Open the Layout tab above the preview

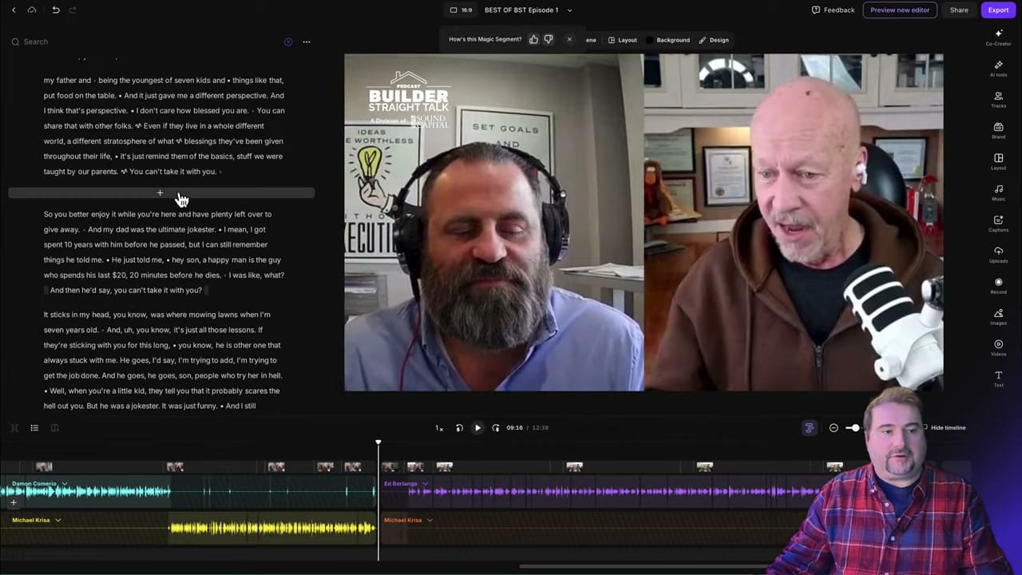point(623,40)
